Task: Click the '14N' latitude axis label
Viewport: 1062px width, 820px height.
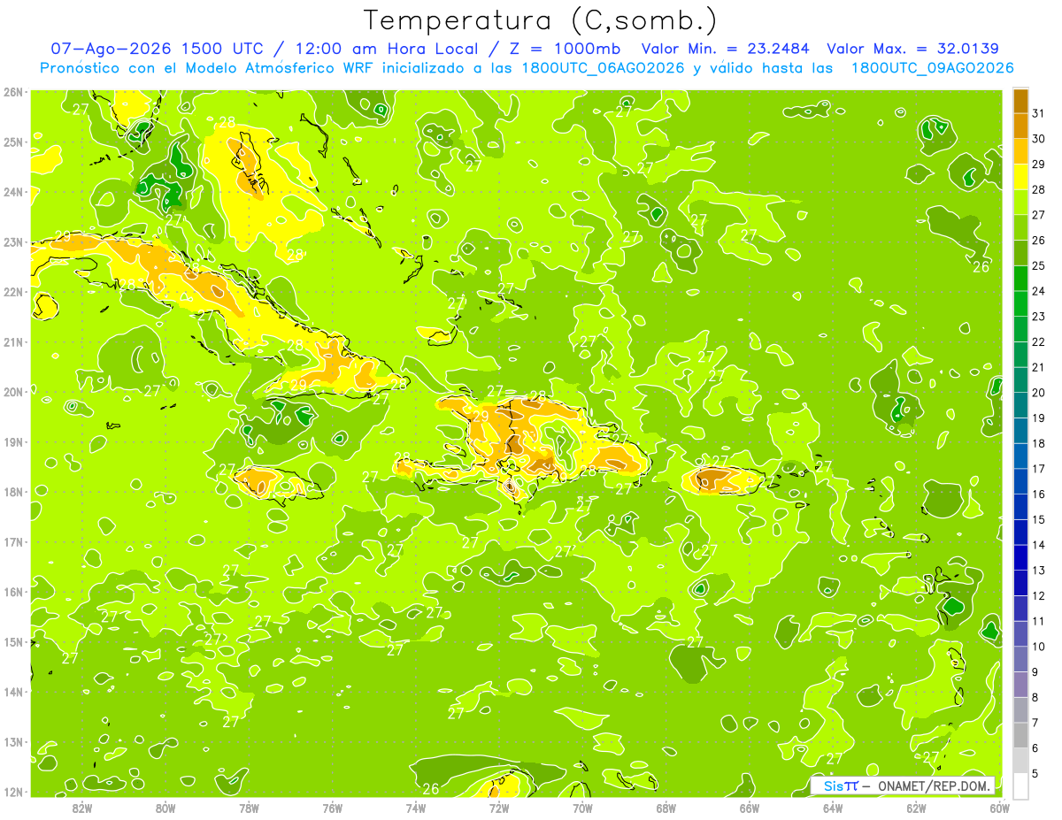Action: (x=13, y=692)
